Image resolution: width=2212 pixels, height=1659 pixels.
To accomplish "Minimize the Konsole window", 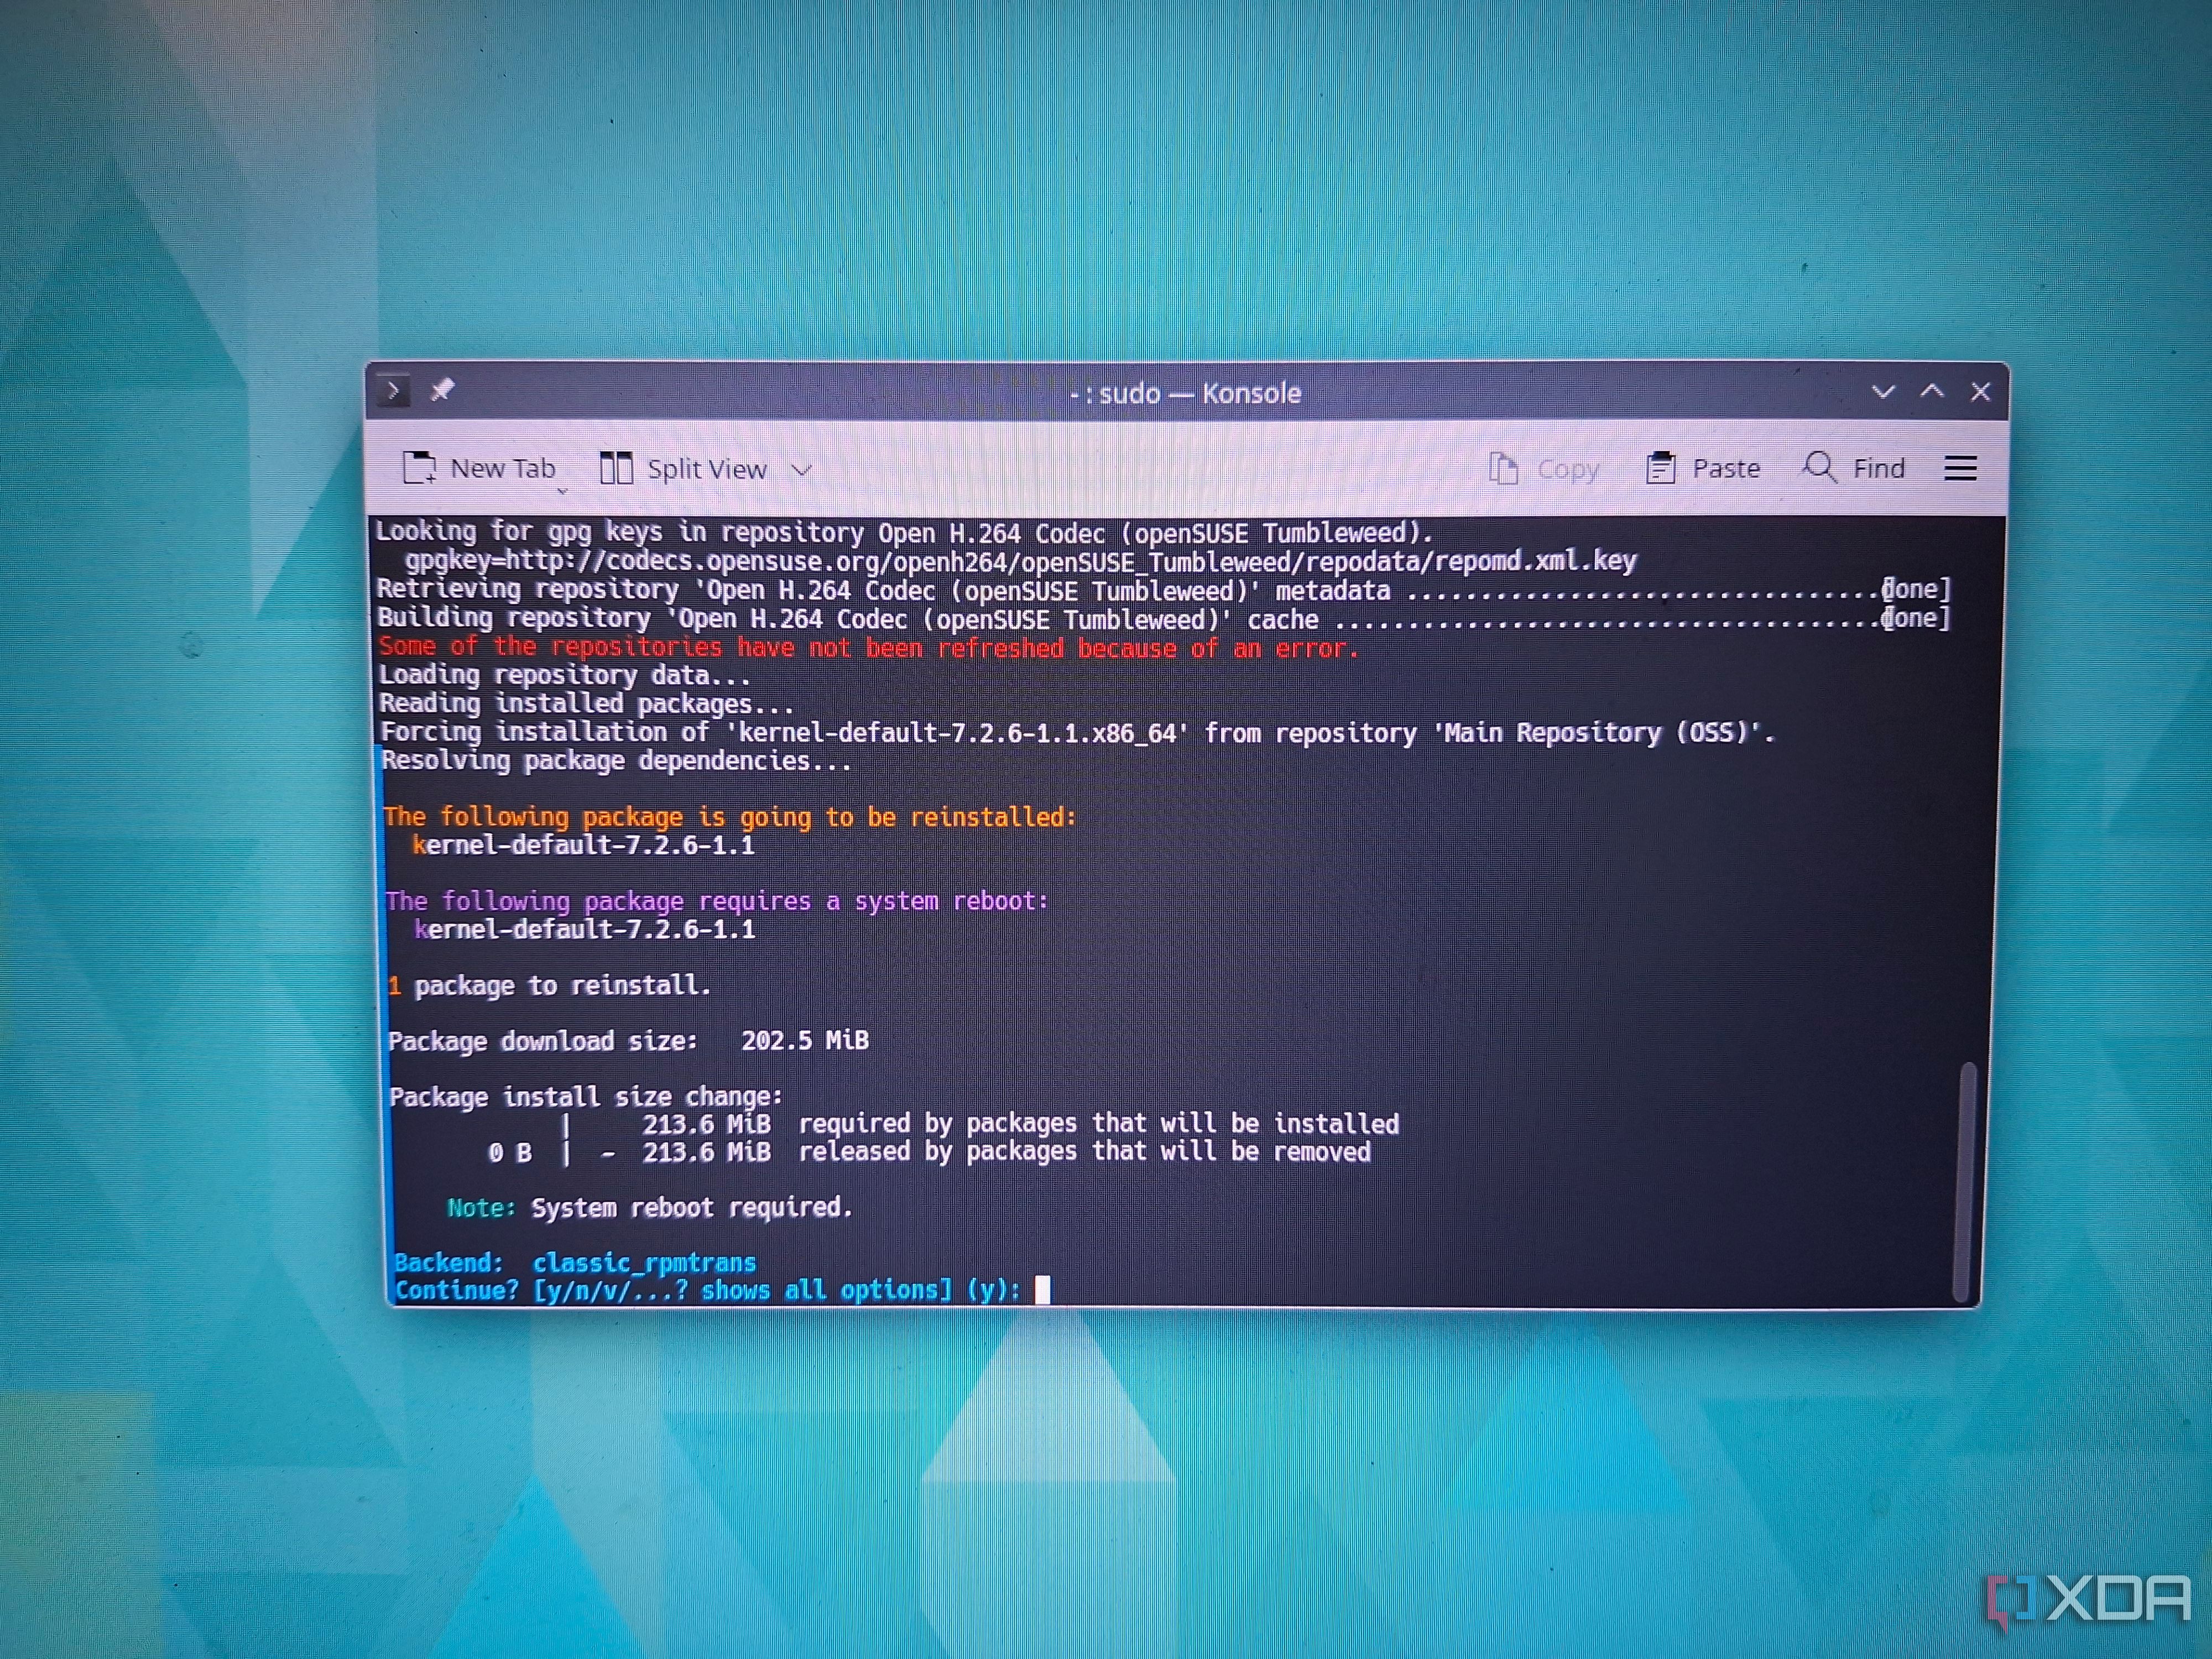I will 1883,392.
